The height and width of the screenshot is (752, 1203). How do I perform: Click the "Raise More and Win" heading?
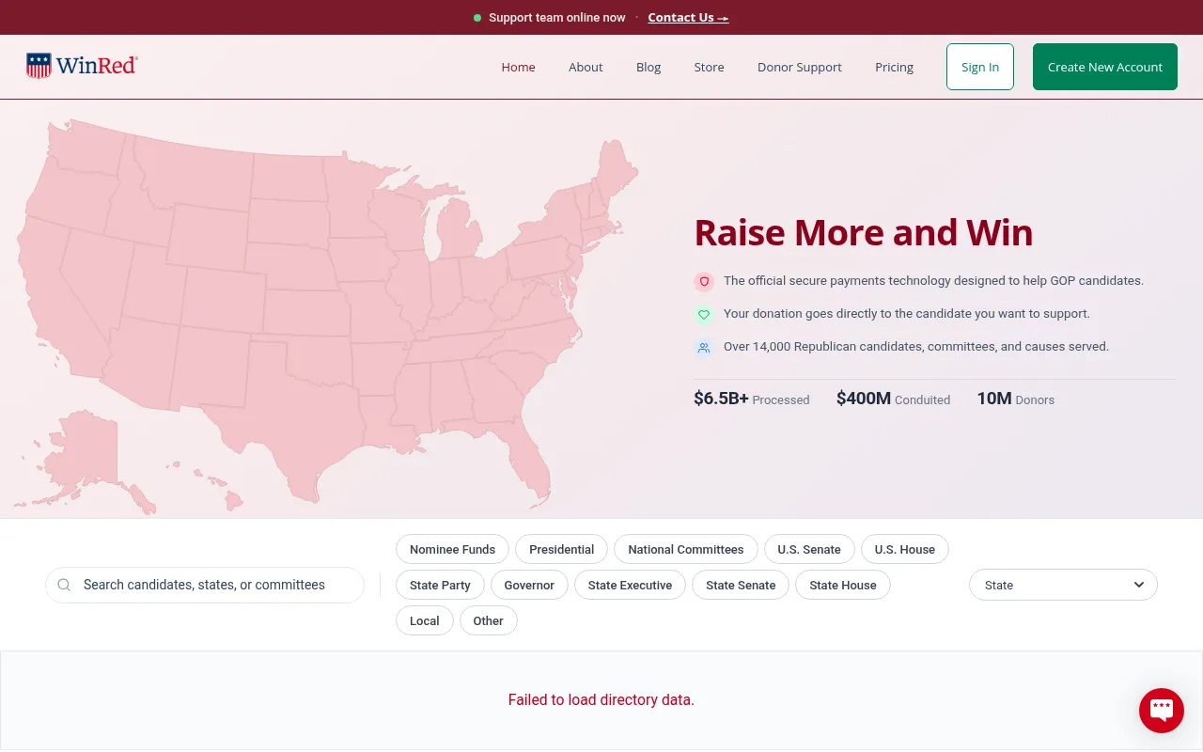864,232
